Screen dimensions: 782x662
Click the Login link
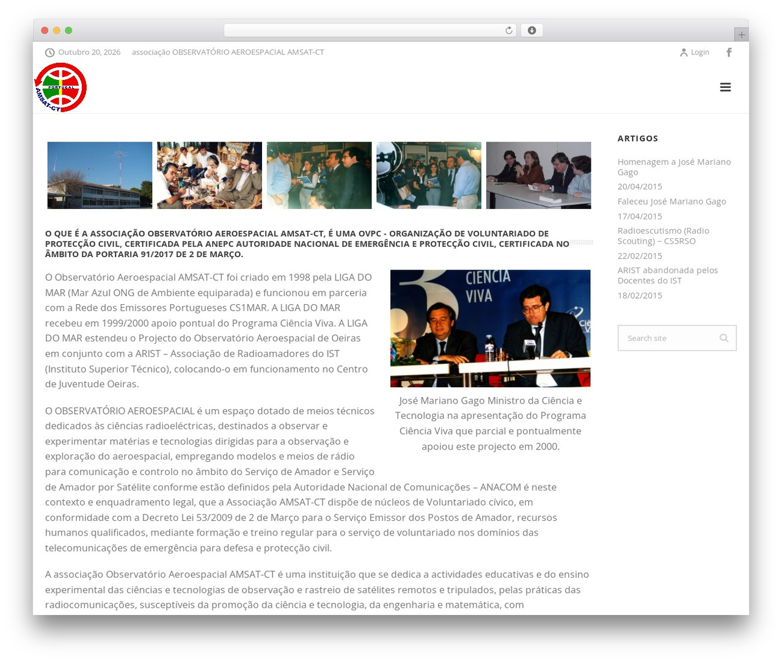click(700, 53)
